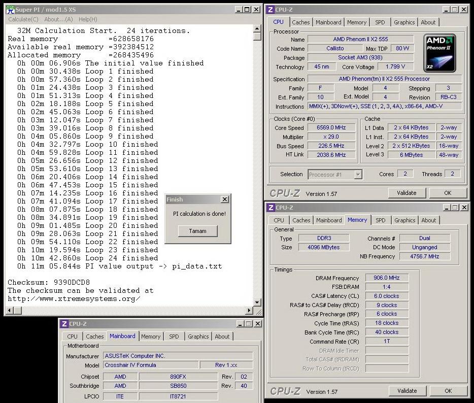Click the Z icon in the CPU-Z Mainboard window
474x403 pixels.
pos(64,324)
